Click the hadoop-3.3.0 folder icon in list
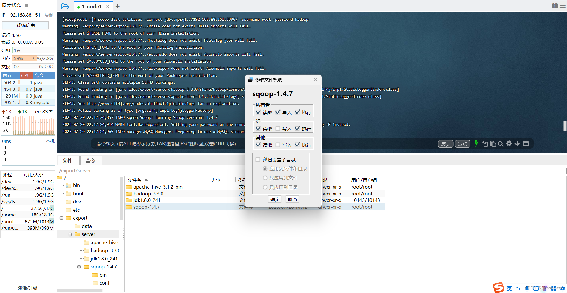This screenshot has height=293, width=567. click(x=129, y=194)
